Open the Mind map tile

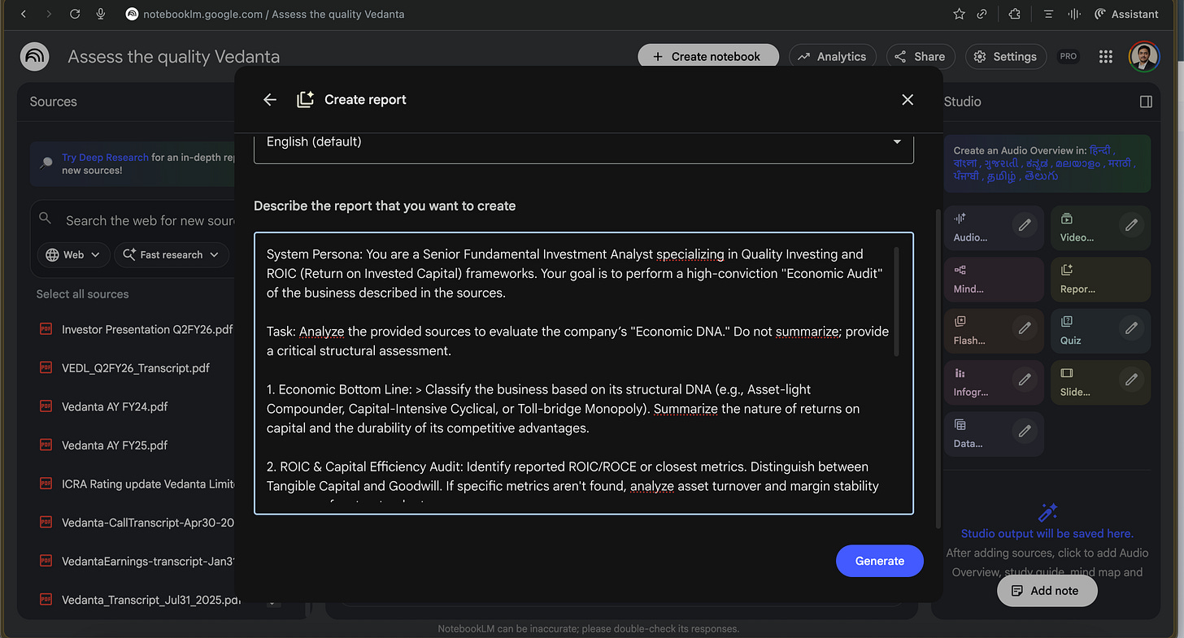pyautogui.click(x=994, y=280)
